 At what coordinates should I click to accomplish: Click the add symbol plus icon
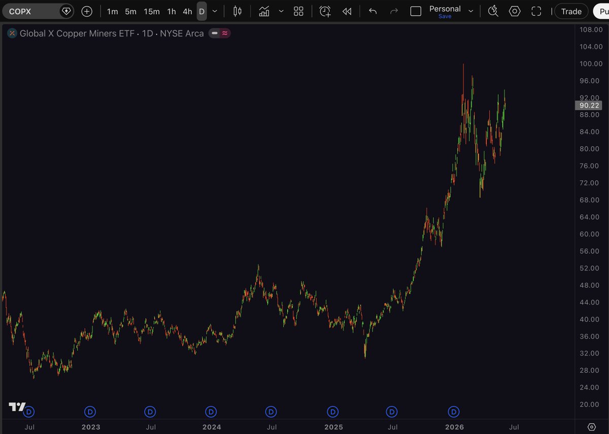pos(87,11)
